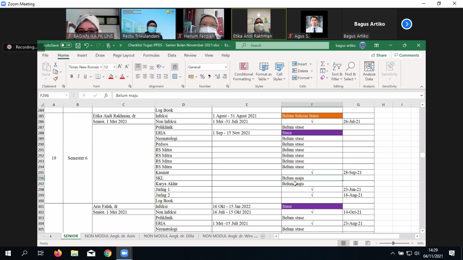Click the Merge & Center icon
Screen dimensions: 463x260
pos(175,77)
